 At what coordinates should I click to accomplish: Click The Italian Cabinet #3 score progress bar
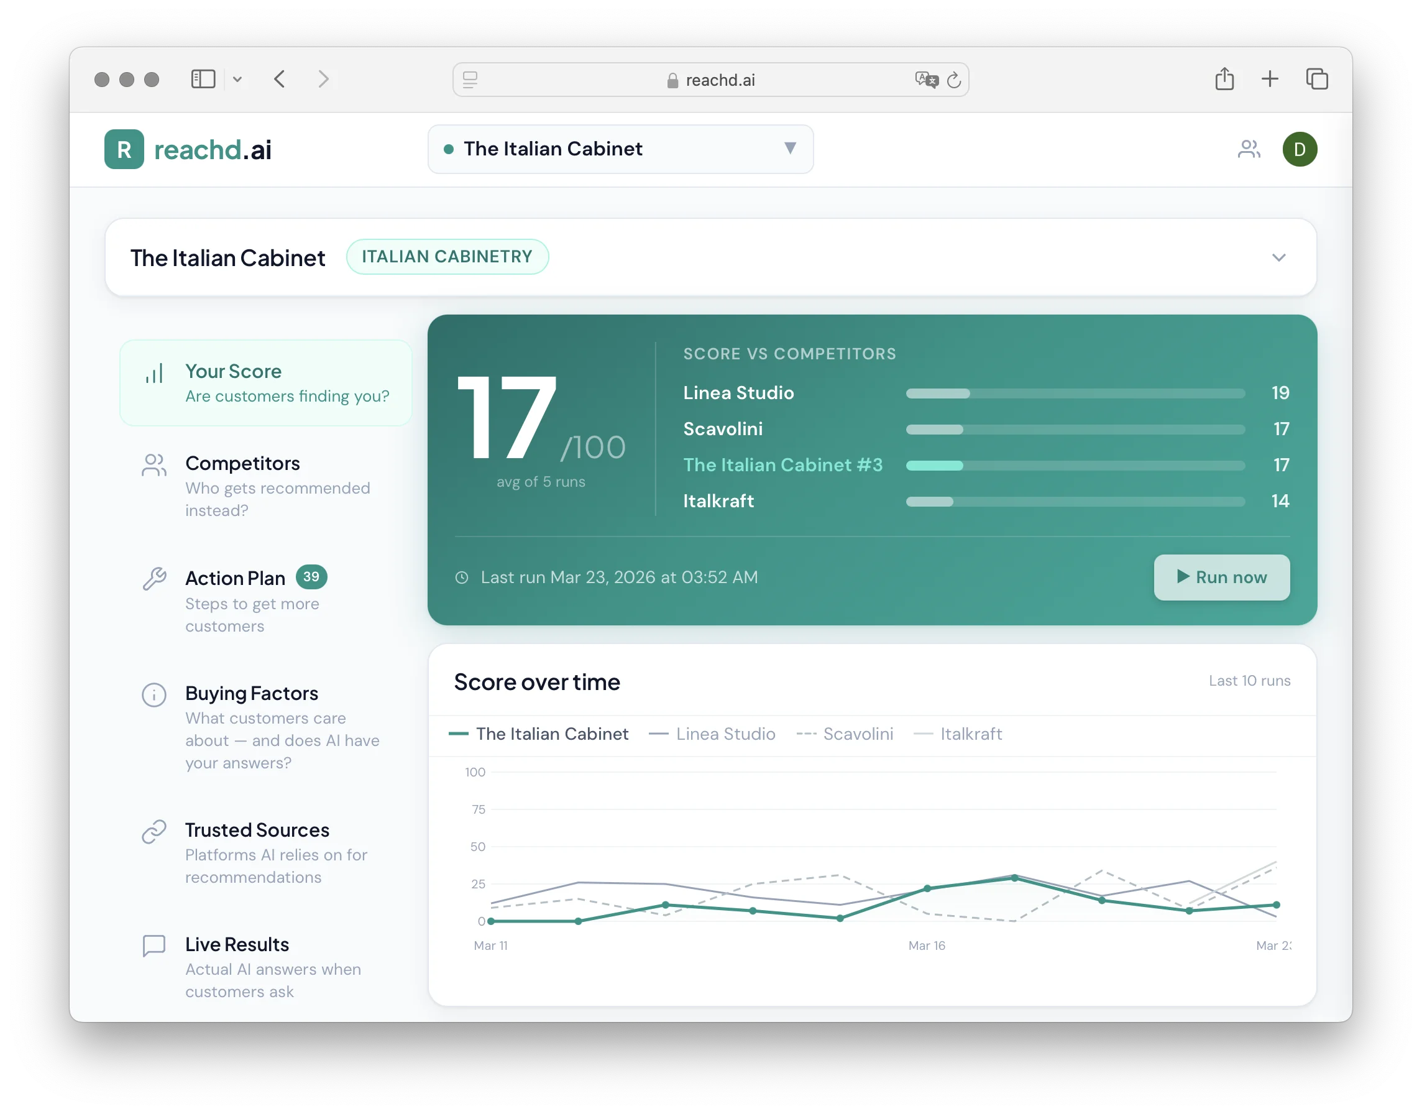(x=1075, y=465)
